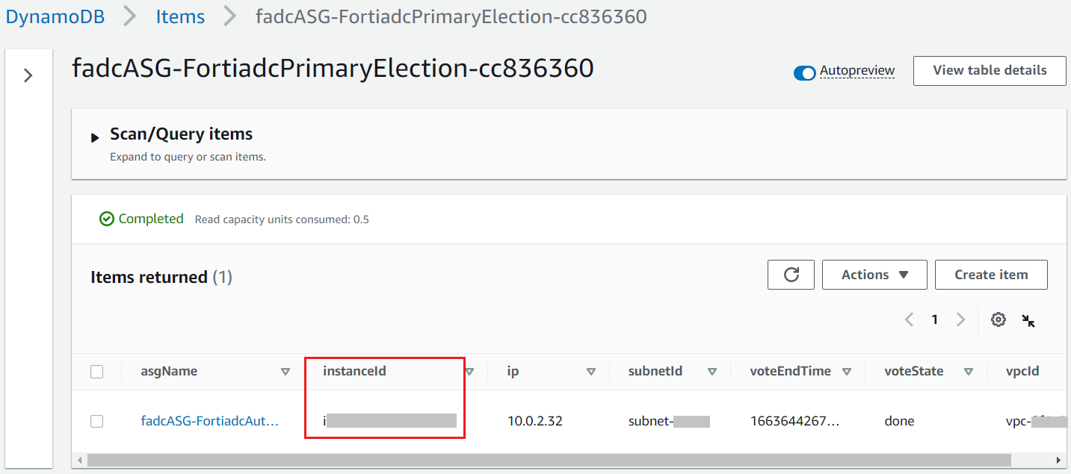
Task: Open the Actions dropdown
Action: click(874, 274)
